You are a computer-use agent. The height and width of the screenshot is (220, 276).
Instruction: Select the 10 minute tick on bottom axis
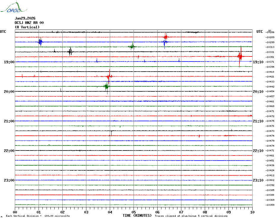point(252,212)
